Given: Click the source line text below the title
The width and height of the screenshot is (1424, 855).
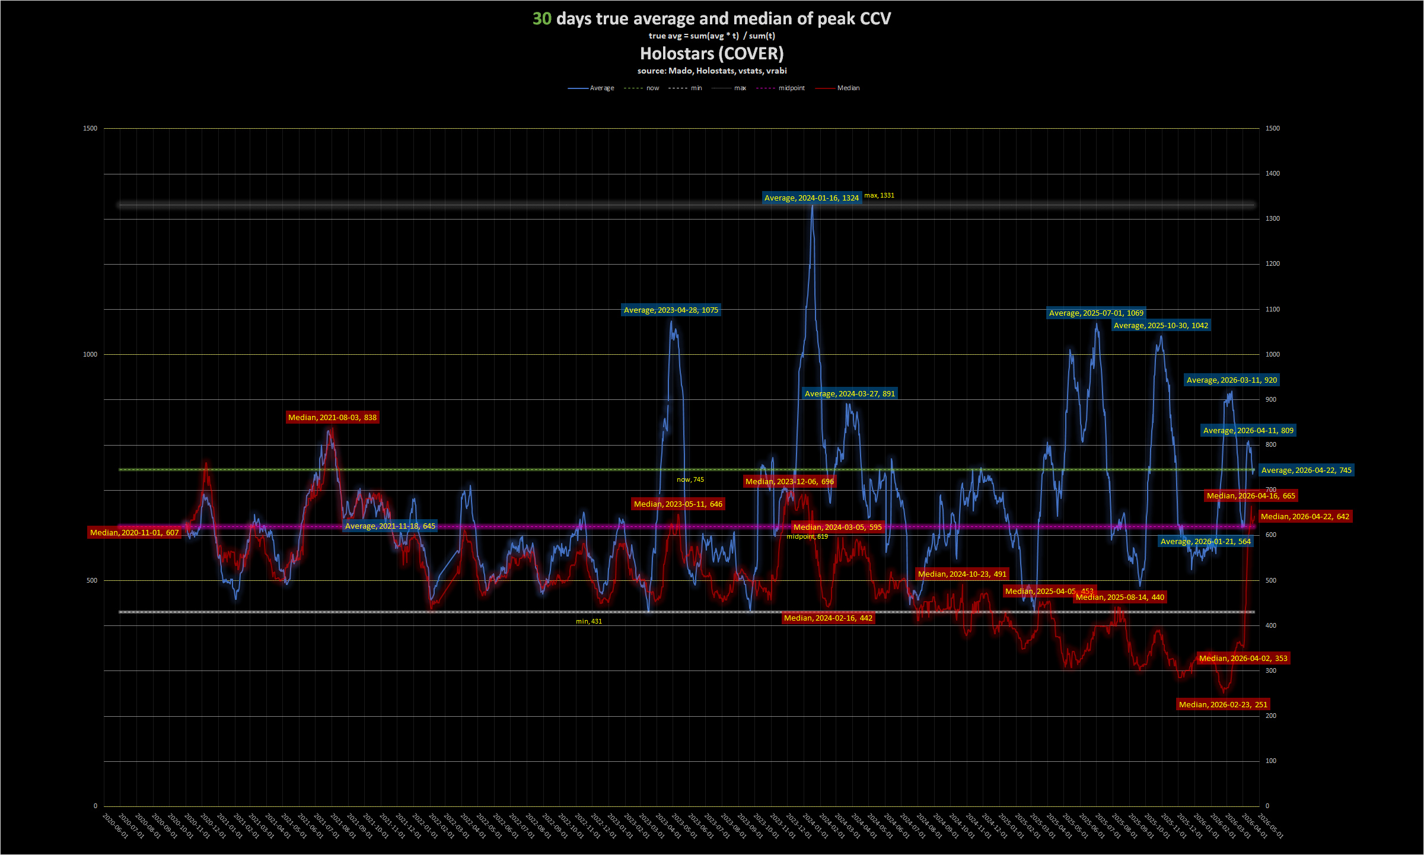Looking at the screenshot, I should (x=711, y=71).
